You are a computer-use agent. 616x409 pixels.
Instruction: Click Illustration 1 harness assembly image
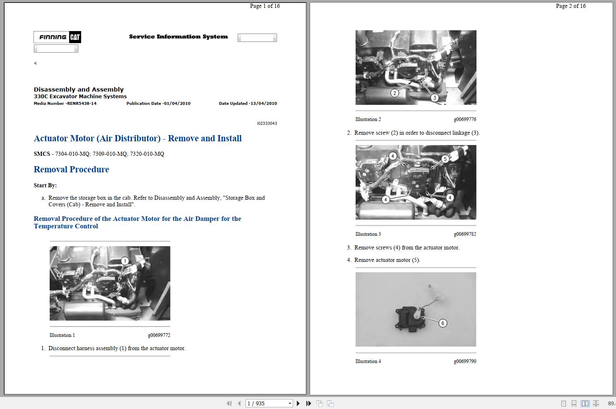[x=110, y=283]
